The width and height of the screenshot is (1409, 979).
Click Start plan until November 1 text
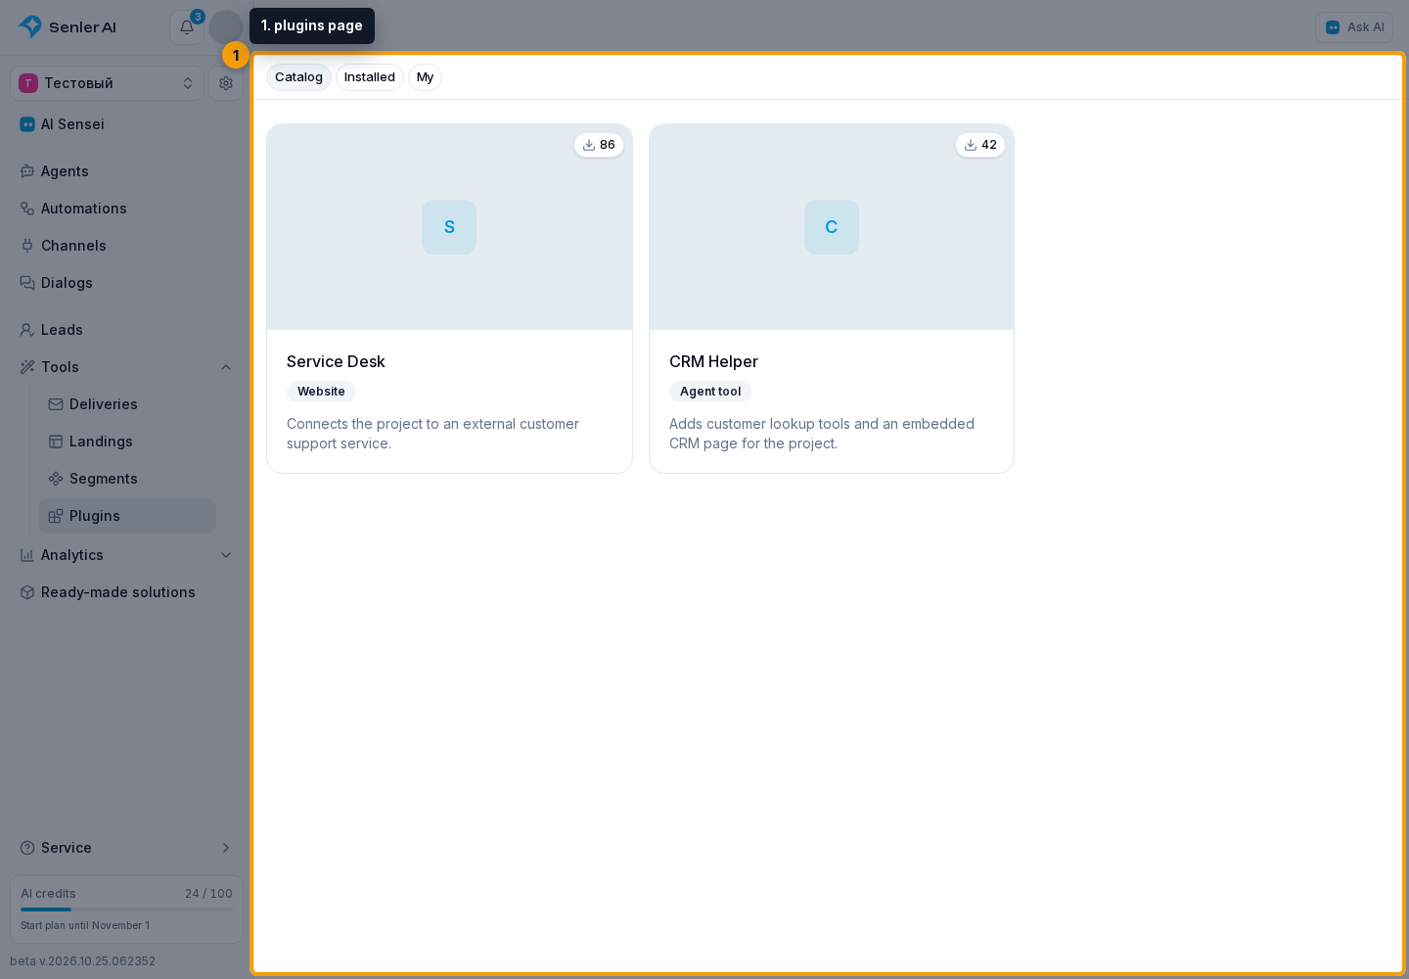85,925
